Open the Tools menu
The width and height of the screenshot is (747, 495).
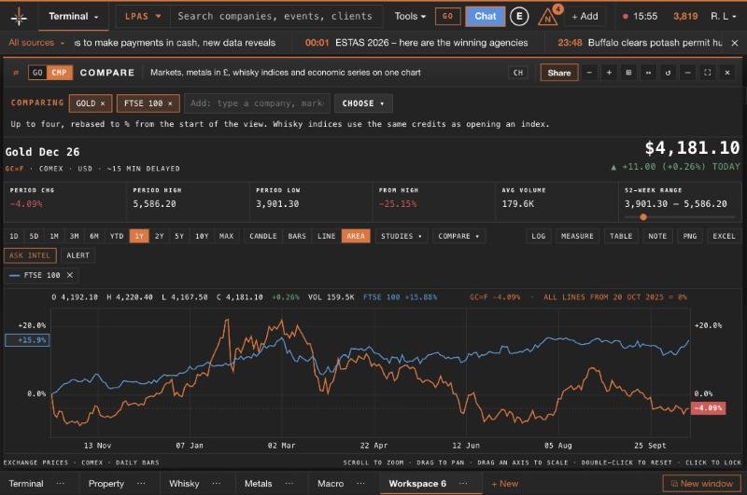pos(410,17)
